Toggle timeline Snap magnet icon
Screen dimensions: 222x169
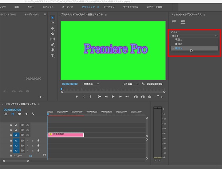13,114
